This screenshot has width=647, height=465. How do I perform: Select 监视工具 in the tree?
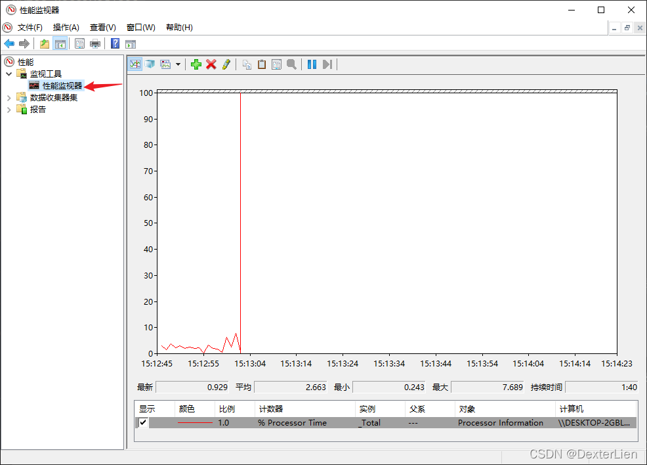pos(46,74)
